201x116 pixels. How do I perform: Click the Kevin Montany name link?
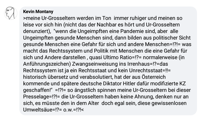[x=38, y=12]
